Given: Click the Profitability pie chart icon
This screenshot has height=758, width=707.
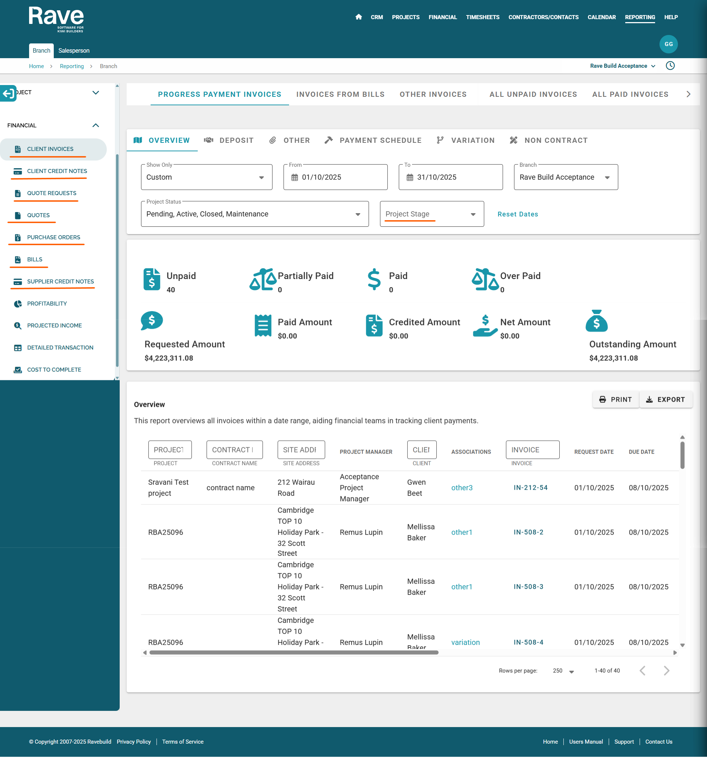Looking at the screenshot, I should [x=18, y=303].
